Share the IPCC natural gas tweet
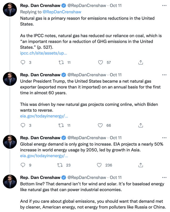The image size is (170, 212). [x=141, y=62]
